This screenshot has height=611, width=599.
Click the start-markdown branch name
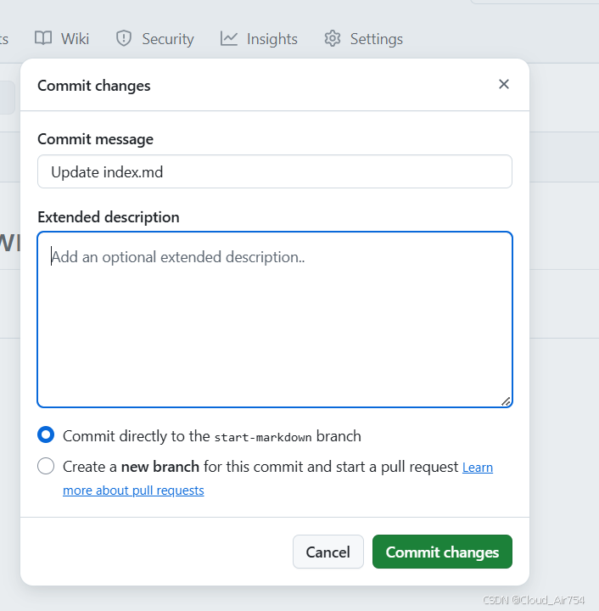[x=263, y=437]
